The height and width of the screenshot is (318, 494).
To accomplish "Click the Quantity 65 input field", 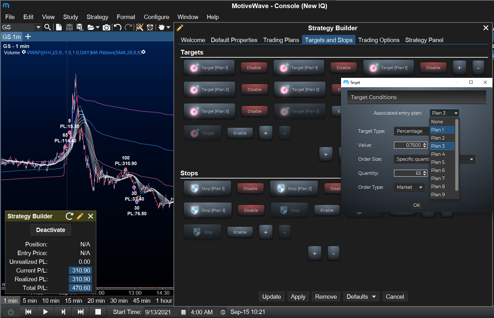I will [x=408, y=173].
